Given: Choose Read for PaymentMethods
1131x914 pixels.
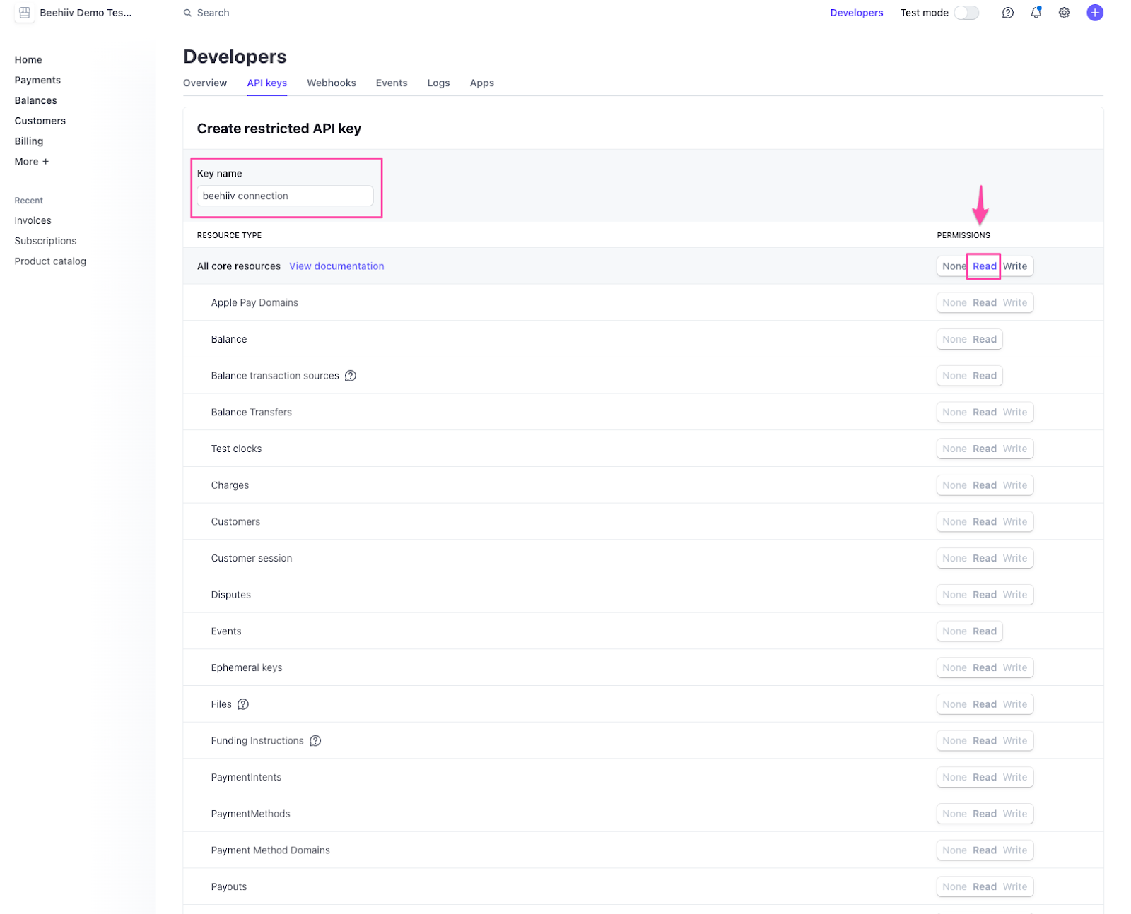Looking at the screenshot, I should point(984,814).
